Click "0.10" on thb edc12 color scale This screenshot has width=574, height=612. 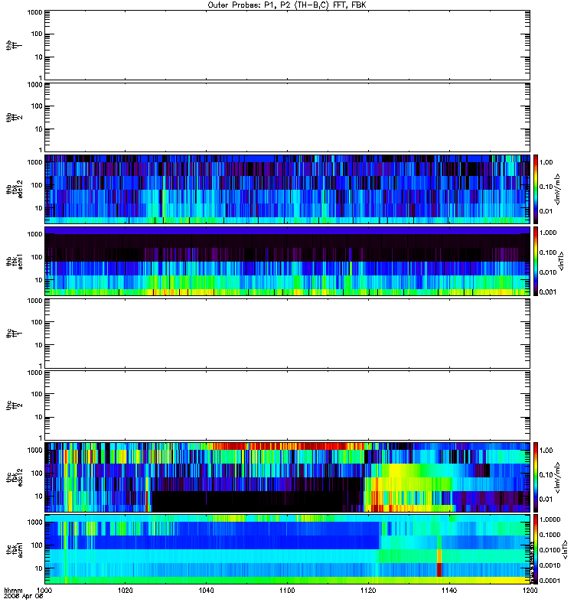(x=546, y=187)
